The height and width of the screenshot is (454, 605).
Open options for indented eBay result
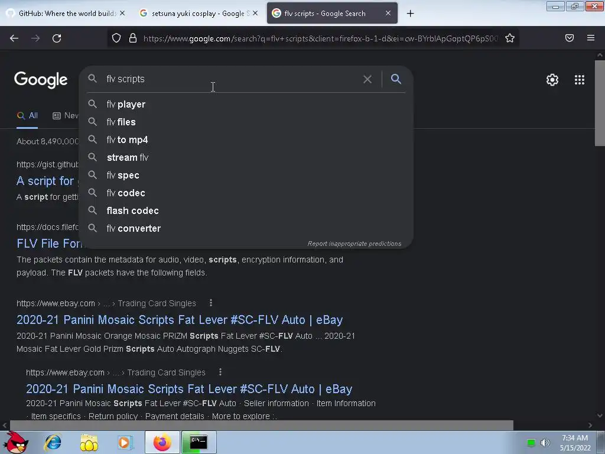(220, 372)
